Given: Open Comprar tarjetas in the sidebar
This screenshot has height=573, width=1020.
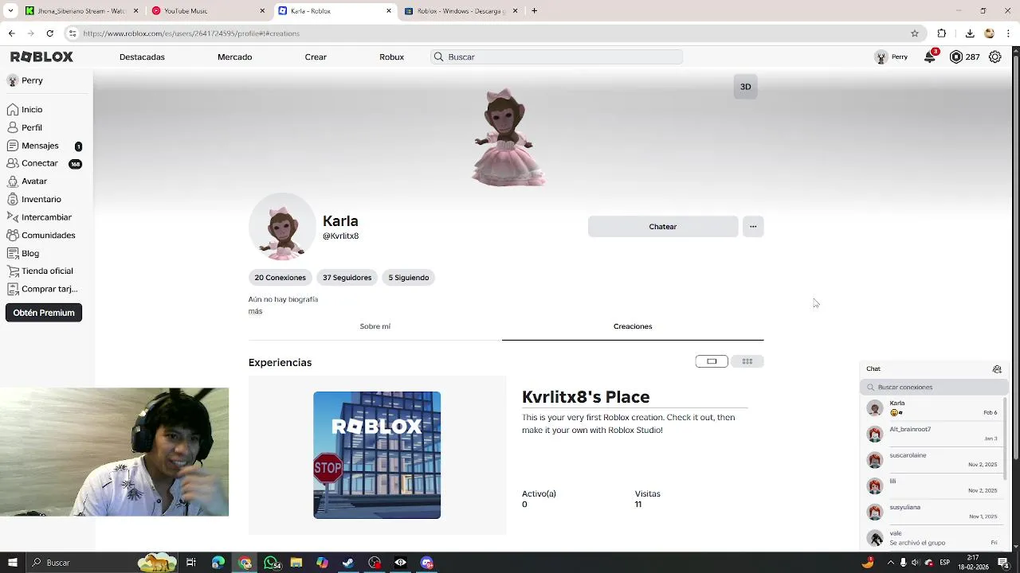Looking at the screenshot, I should point(42,290).
